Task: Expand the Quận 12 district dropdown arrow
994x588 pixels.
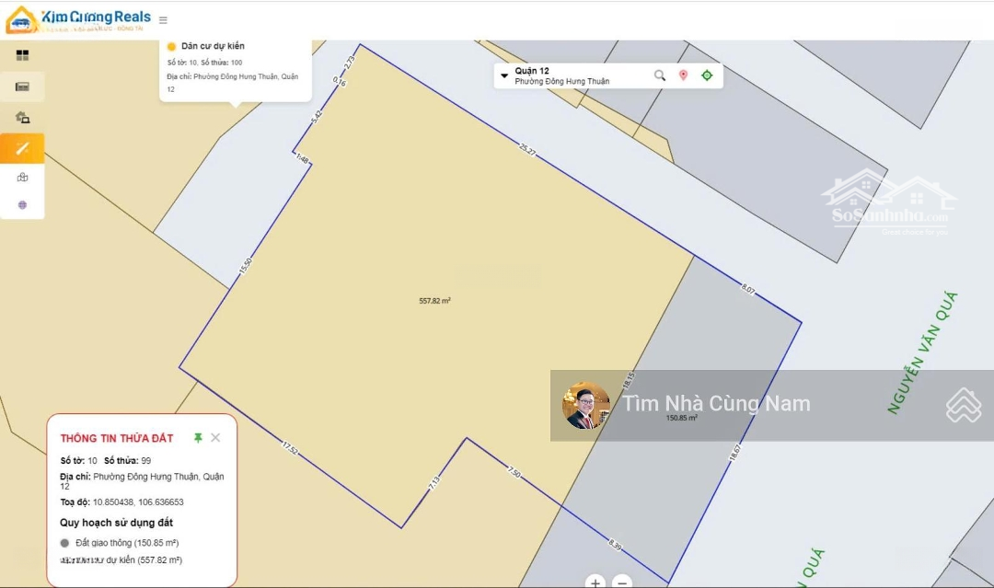Action: (x=504, y=75)
